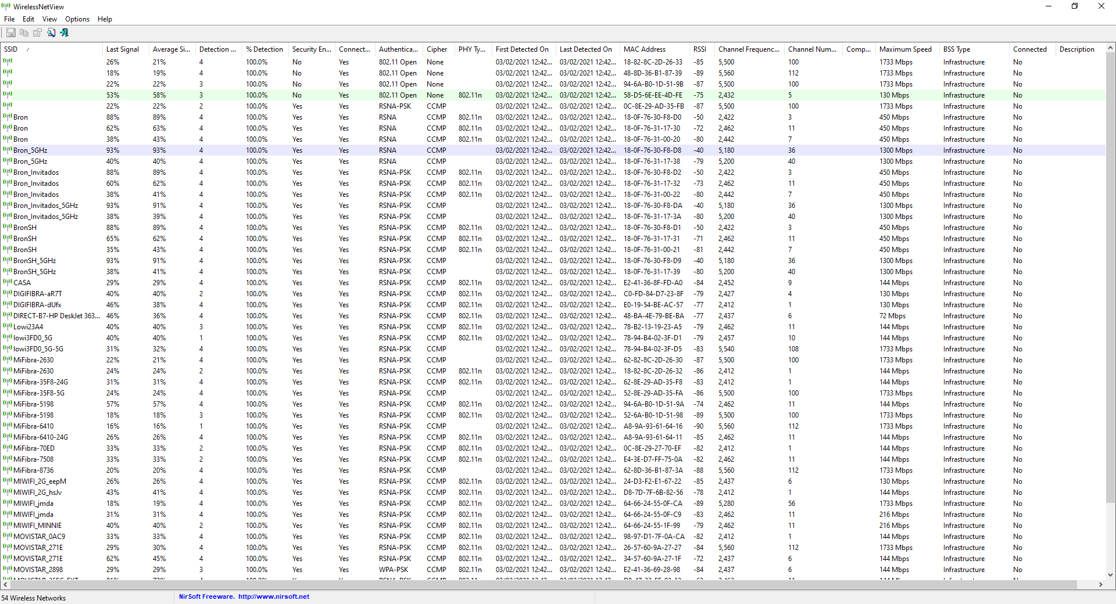Click the wireless icon beside MIWIFI_2G_eepM
Viewport: 1116px width, 604px height.
click(8, 481)
